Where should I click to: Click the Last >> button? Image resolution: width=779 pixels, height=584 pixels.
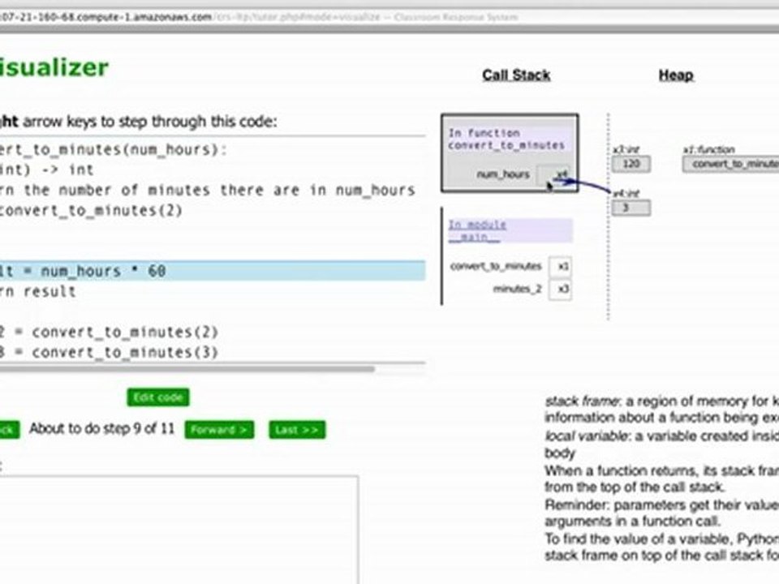pyautogui.click(x=297, y=430)
